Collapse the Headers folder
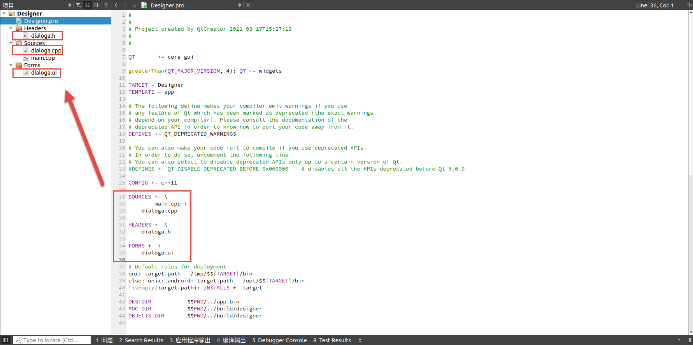693x345 pixels. pyautogui.click(x=11, y=28)
